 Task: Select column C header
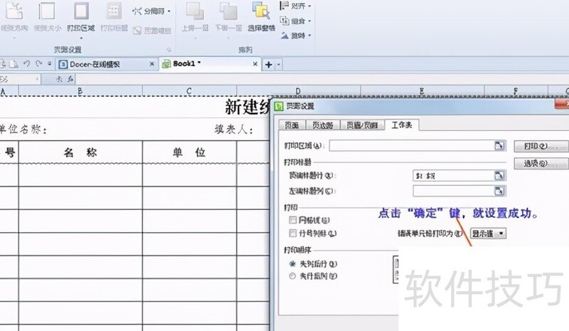189,91
